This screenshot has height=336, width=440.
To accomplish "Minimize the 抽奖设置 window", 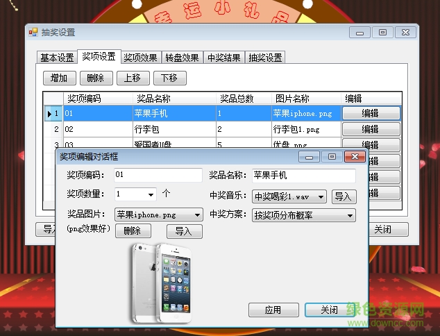I will pyautogui.click(x=359, y=32).
